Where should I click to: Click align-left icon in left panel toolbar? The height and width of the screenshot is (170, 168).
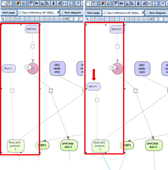pyautogui.click(x=48, y=3)
